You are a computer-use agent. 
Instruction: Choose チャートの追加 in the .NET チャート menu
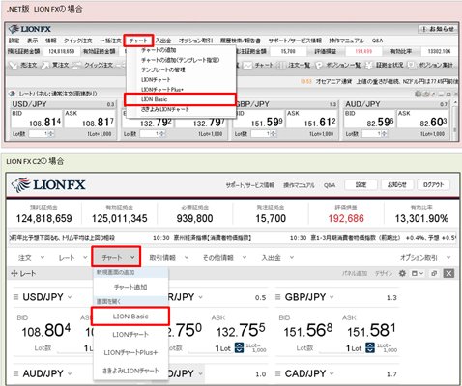159,50
